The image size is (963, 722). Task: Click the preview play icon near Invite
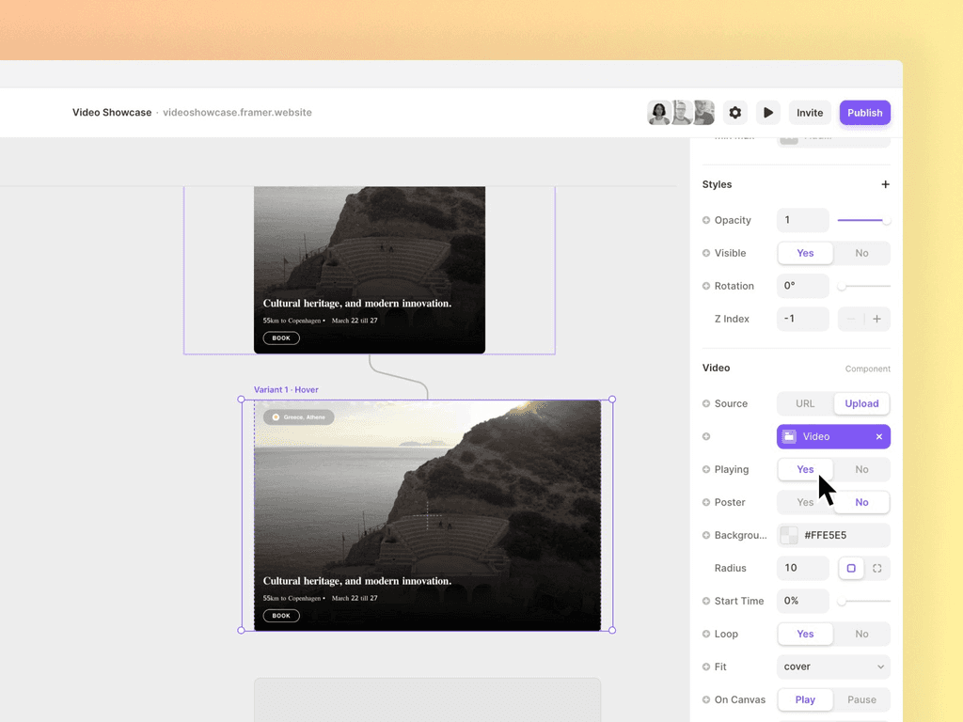click(768, 112)
